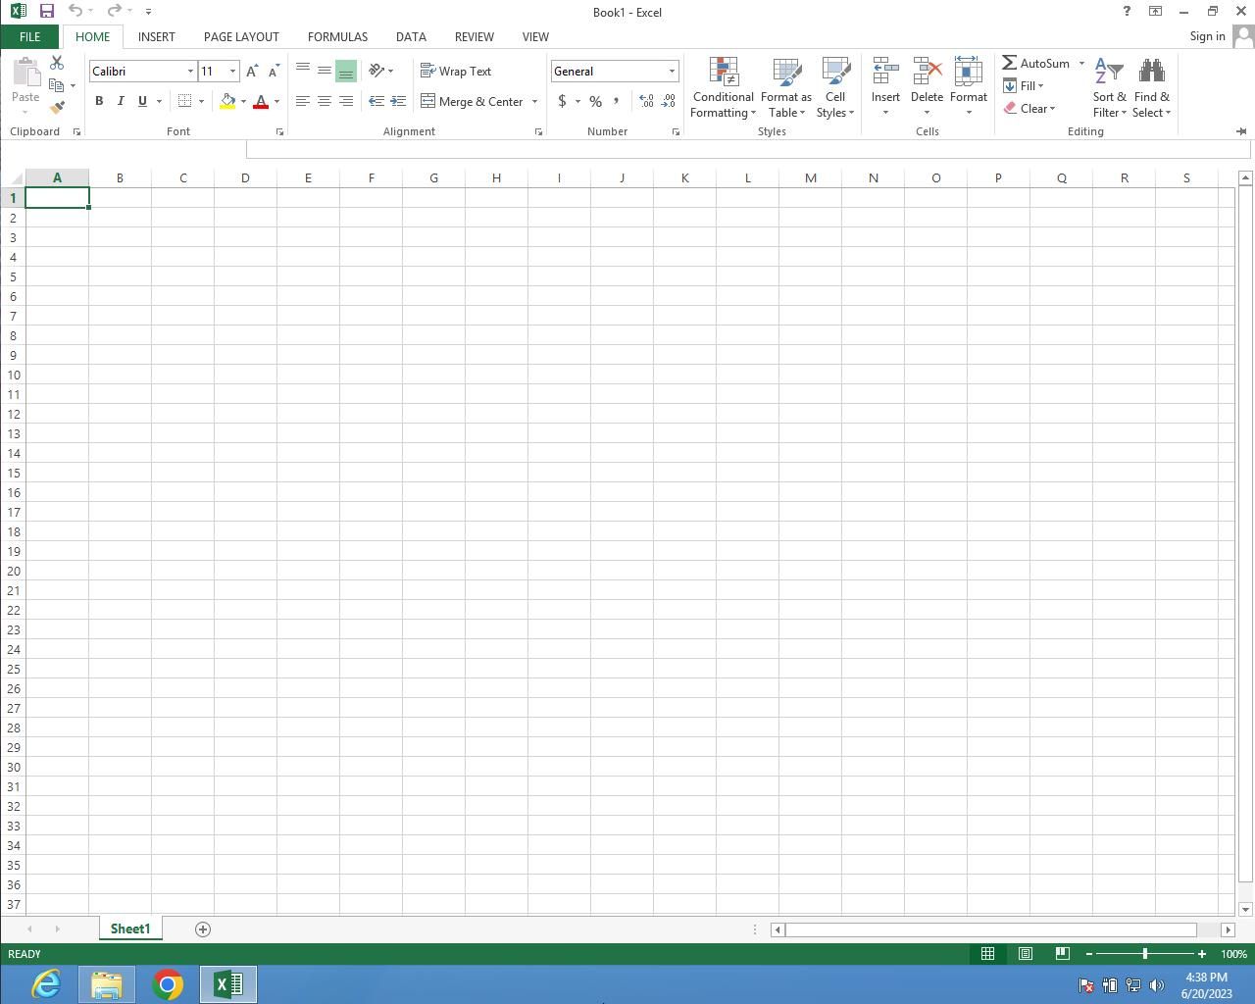1255x1004 pixels.
Task: Open the font name dropdown
Action: (x=190, y=72)
